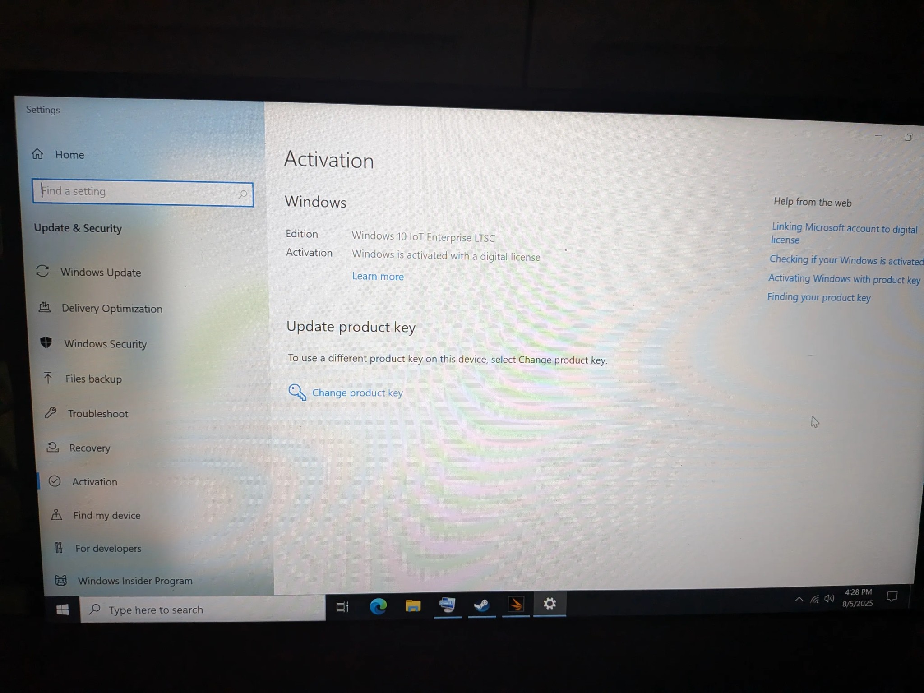Open Finding your product key link
This screenshot has height=693, width=924.
click(x=818, y=297)
